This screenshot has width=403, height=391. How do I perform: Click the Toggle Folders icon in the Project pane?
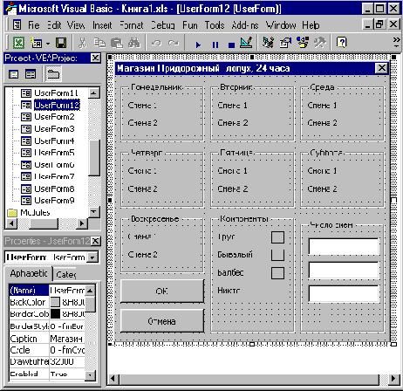click(x=53, y=74)
